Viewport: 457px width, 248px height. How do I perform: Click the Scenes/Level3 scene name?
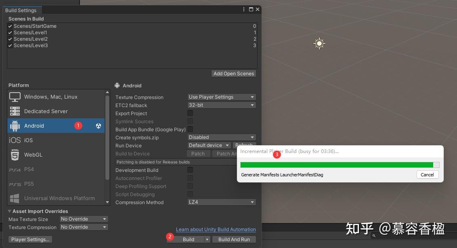click(31, 45)
